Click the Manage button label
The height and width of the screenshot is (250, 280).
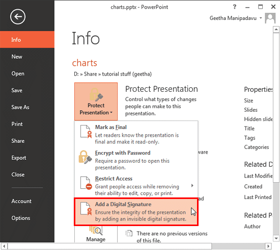point(96,239)
